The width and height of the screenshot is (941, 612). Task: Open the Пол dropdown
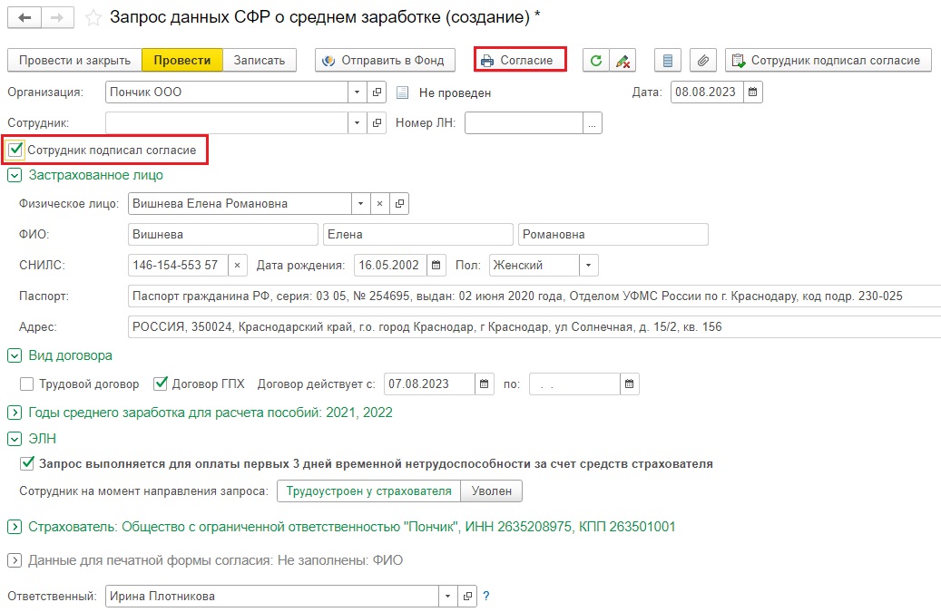point(589,266)
